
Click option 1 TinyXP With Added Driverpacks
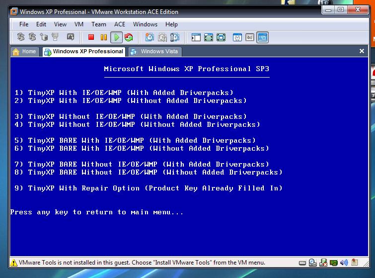(124, 93)
